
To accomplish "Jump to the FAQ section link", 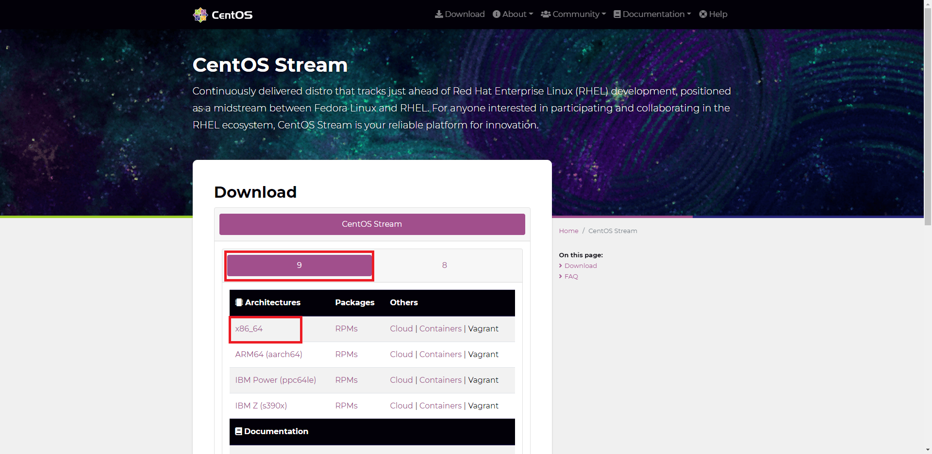I will 571,276.
